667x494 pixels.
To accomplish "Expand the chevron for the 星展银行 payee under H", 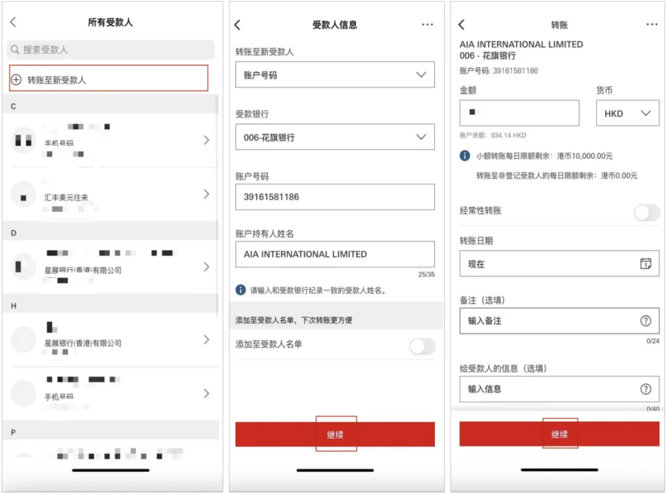I will pyautogui.click(x=206, y=340).
